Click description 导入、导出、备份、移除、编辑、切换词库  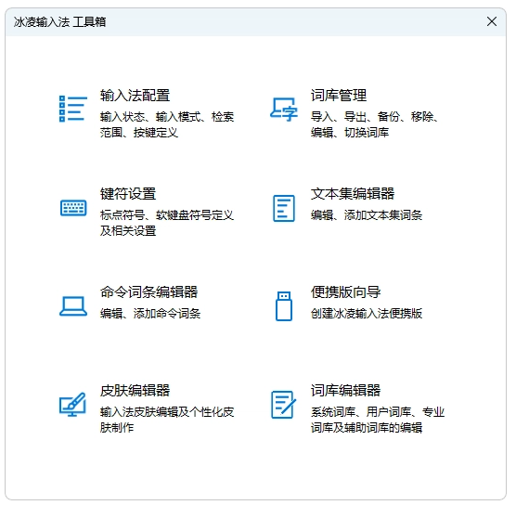(374, 124)
